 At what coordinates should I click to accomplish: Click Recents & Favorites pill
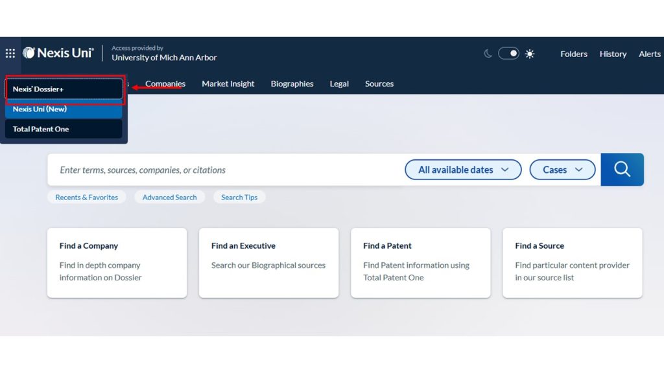point(86,197)
